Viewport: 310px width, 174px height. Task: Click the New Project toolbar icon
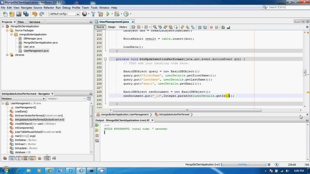click(12, 14)
